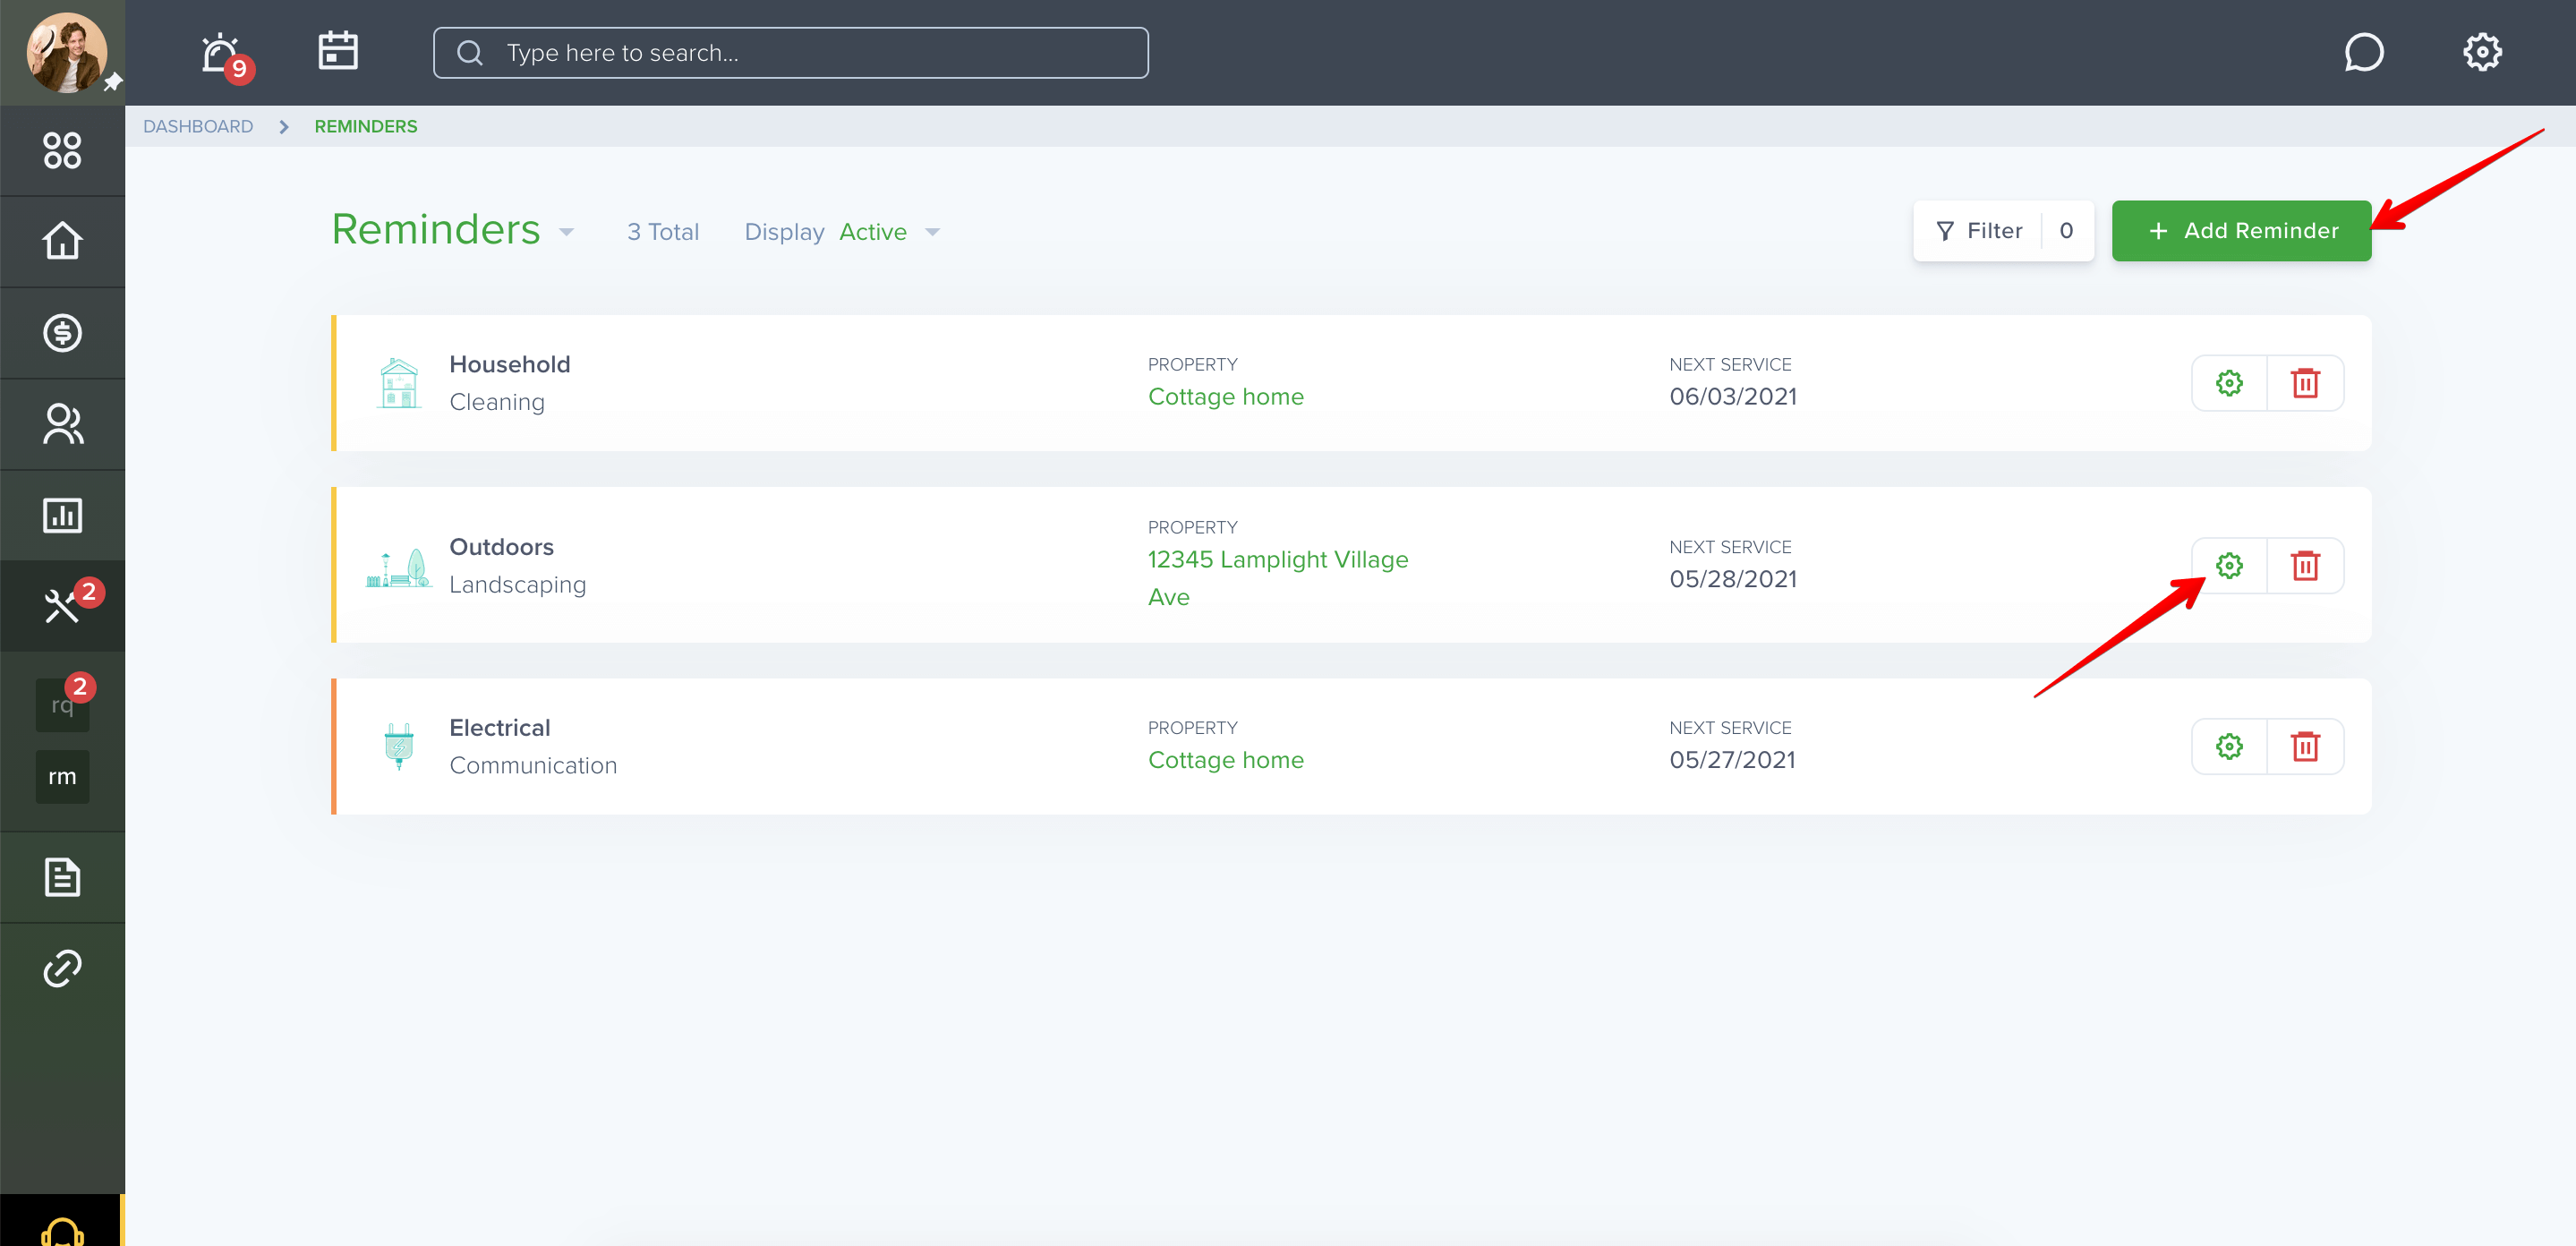Open the chat messages icon
The image size is (2576, 1246).
point(2364,53)
